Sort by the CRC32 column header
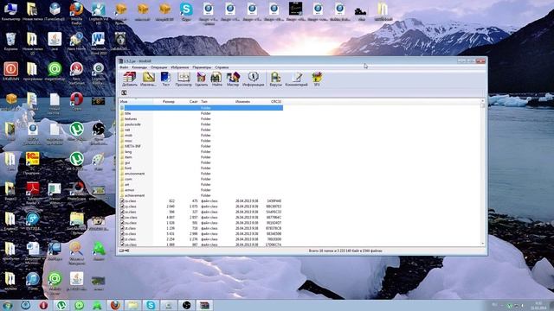 (271, 102)
